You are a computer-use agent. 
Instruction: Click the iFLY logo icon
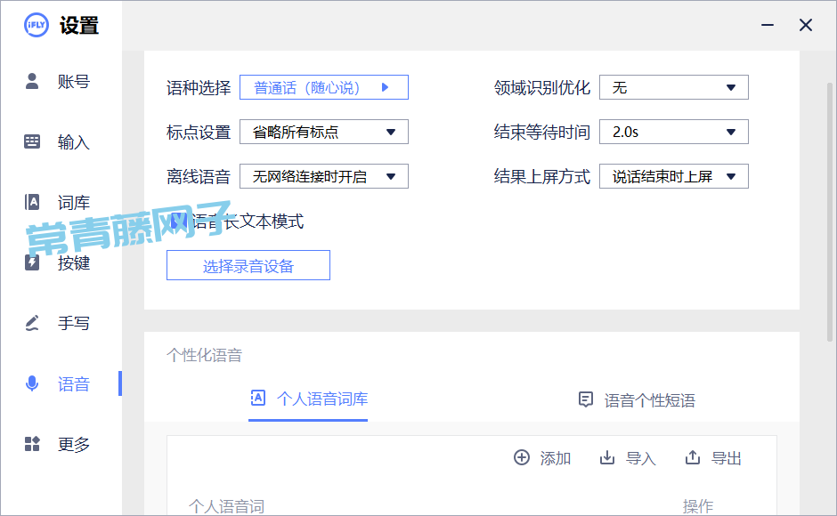tap(37, 25)
